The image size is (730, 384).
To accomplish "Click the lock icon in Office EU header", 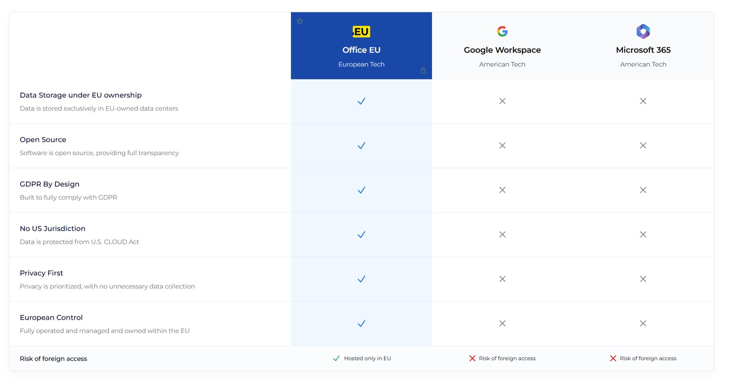I will [x=423, y=71].
